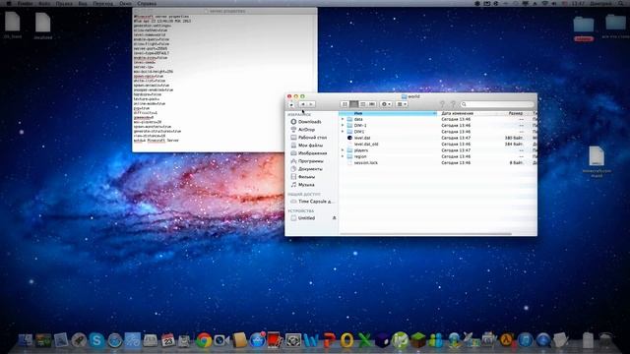Image resolution: width=630 pixels, height=354 pixels.
Task: Open the Правка menu
Action: [x=64, y=3]
